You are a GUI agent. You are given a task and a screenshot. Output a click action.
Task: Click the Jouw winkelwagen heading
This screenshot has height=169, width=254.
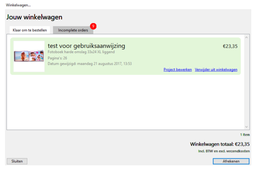pos(34,17)
